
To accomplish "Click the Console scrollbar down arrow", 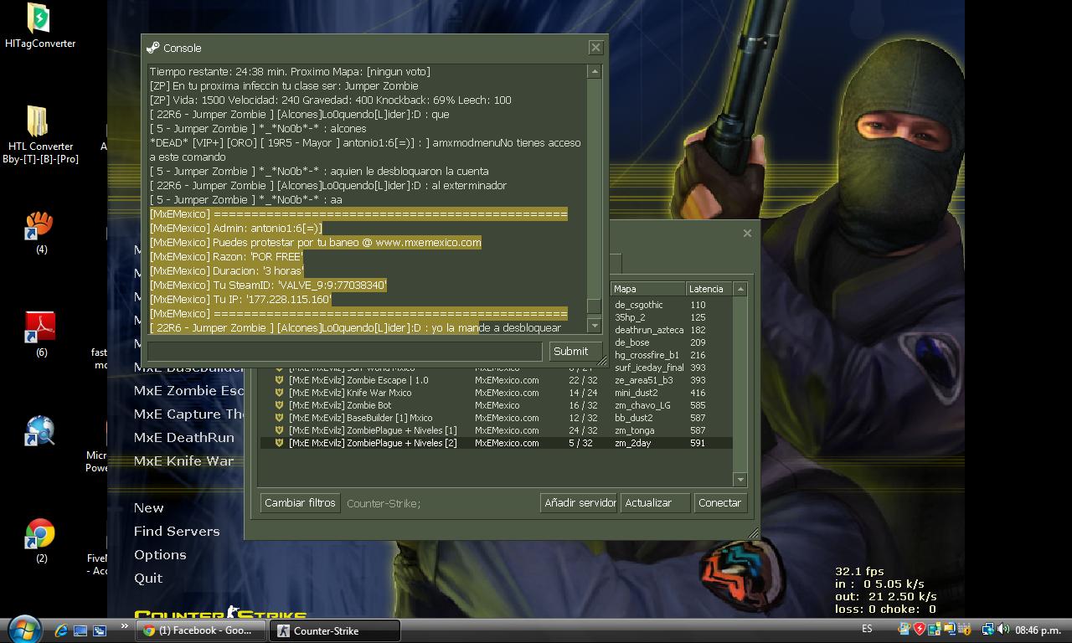I will (595, 326).
